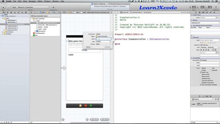Run the app with the Run button
This screenshot has width=220, height=124.
[3, 7]
